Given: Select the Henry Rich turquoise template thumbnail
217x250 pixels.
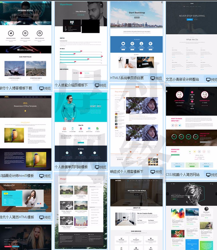Looking at the screenshot, I should (81, 127).
